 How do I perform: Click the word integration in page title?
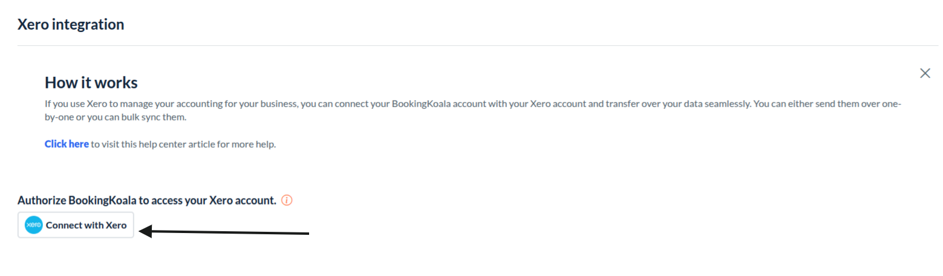(x=87, y=25)
